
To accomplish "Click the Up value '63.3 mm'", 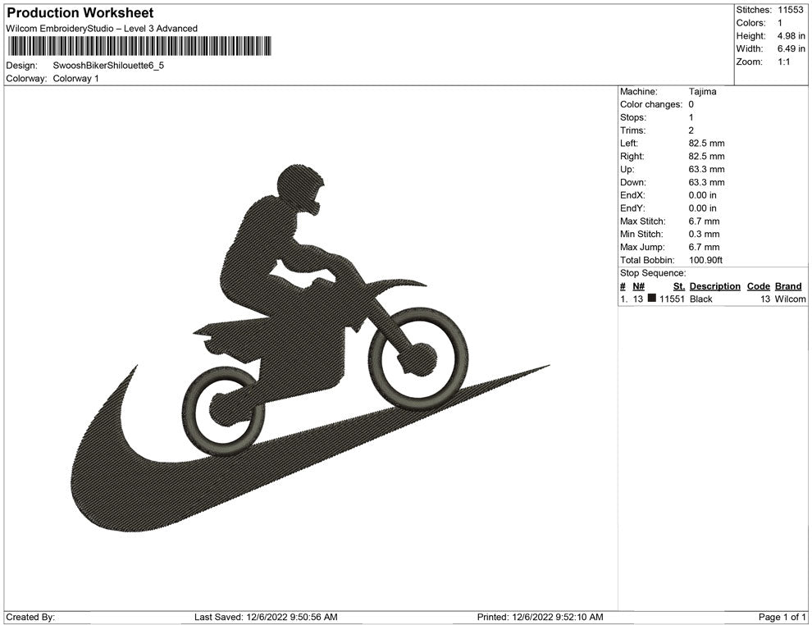I will tap(706, 169).
